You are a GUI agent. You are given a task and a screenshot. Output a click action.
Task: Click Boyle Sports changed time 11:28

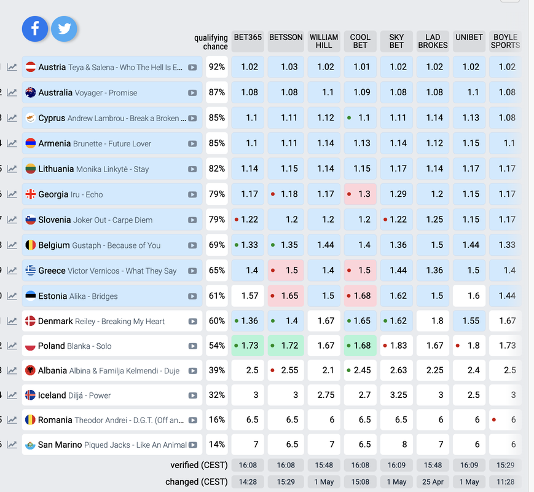pyautogui.click(x=505, y=482)
